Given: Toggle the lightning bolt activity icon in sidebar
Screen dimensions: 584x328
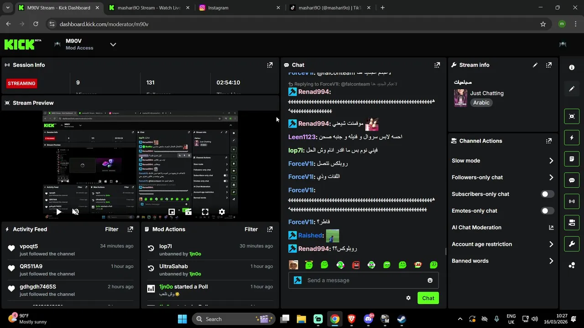Looking at the screenshot, I should pyautogui.click(x=572, y=138).
